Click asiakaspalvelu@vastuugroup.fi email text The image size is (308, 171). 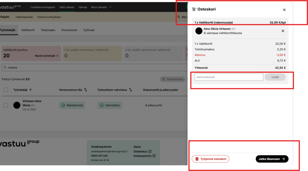(x=109, y=151)
